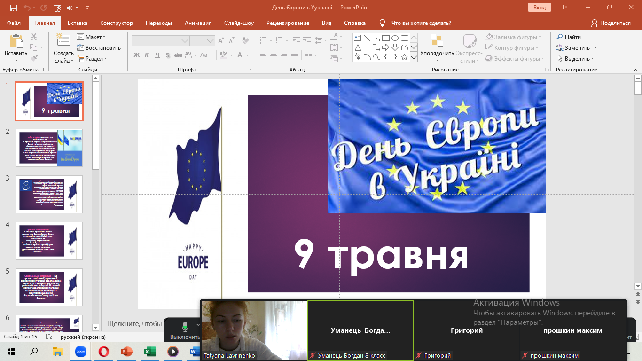Click the Zoom microphone Выключить icon
Screen dimensions: 642x361
point(185,326)
